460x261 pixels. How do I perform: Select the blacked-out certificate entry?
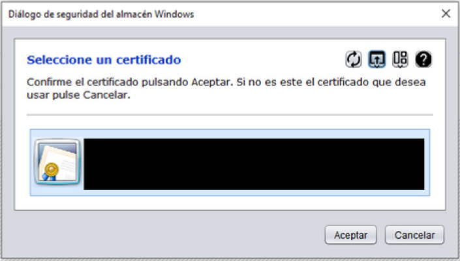click(254, 163)
